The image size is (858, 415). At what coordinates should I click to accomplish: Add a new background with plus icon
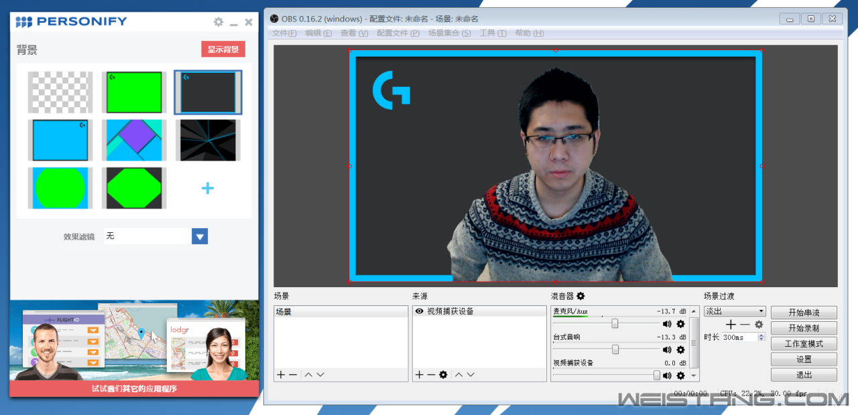[208, 188]
